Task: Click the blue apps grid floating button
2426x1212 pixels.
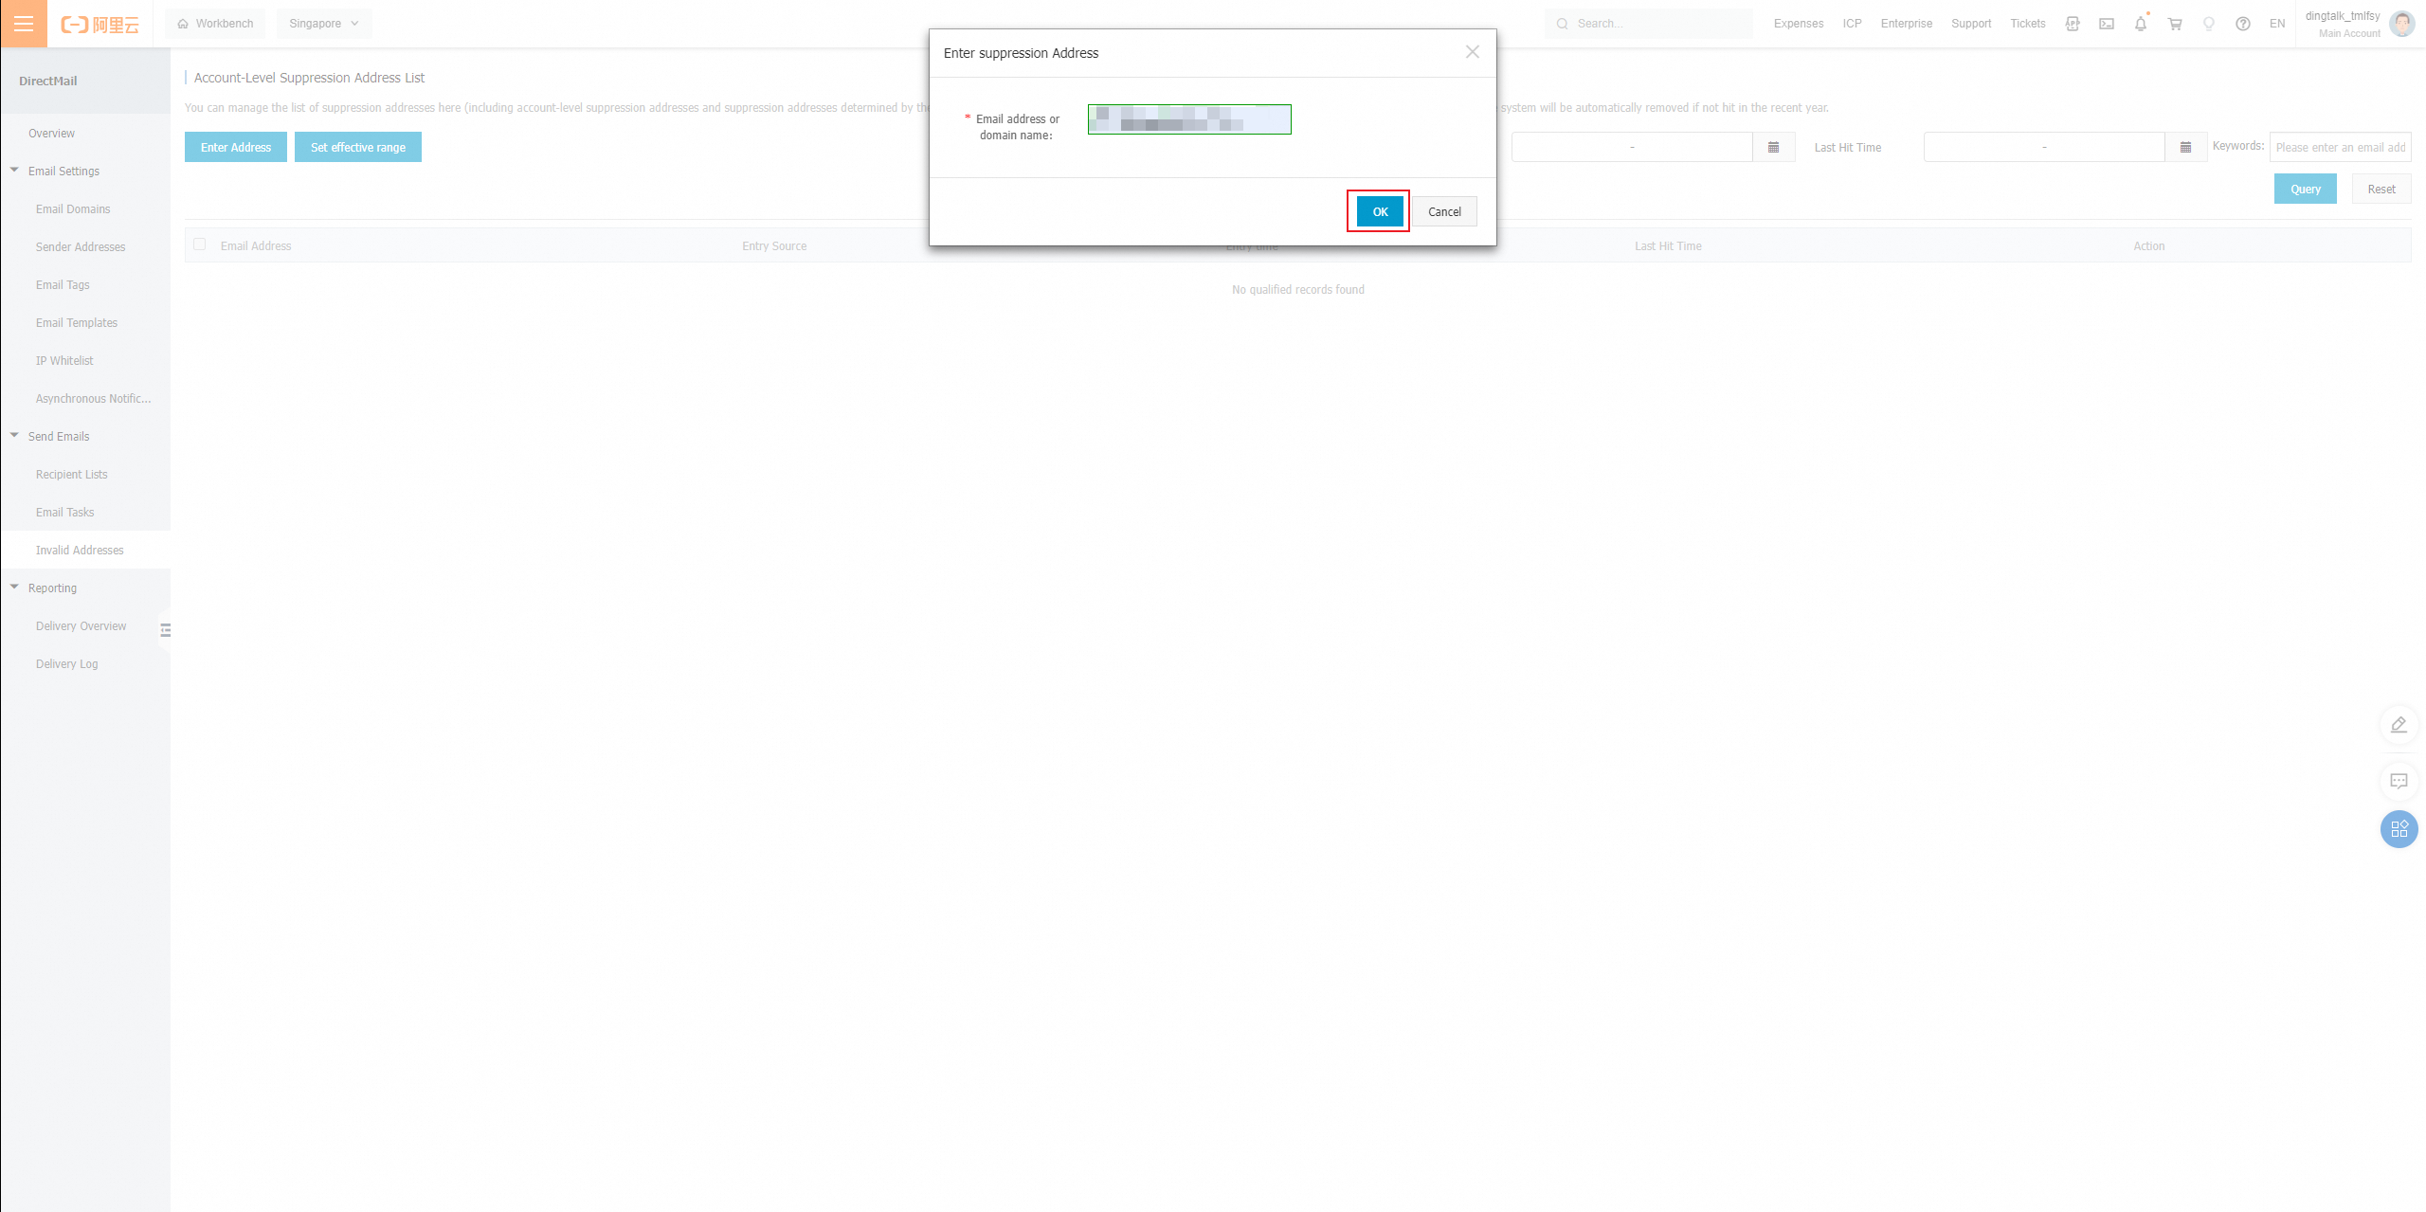Action: click(2399, 829)
